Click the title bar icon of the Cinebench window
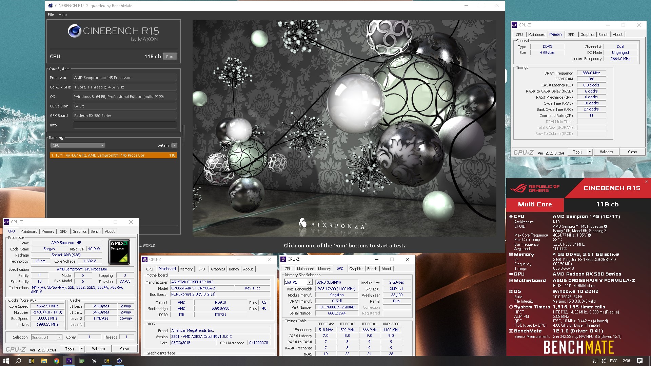 click(x=51, y=5)
